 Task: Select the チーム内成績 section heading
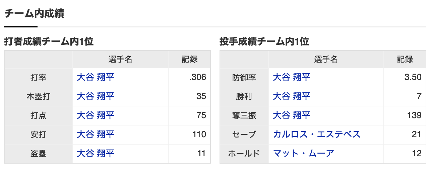34,14
